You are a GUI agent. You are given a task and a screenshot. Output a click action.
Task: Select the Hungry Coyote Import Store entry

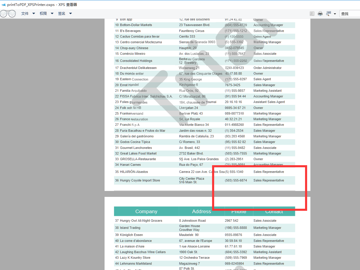140,180
